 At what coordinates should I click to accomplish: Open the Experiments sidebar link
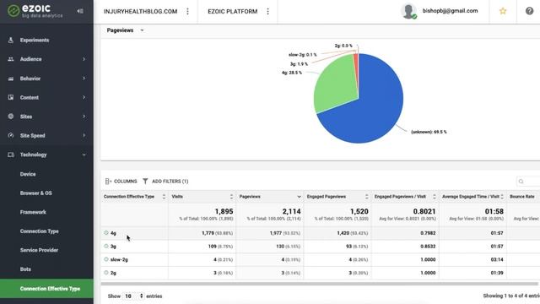click(35, 40)
